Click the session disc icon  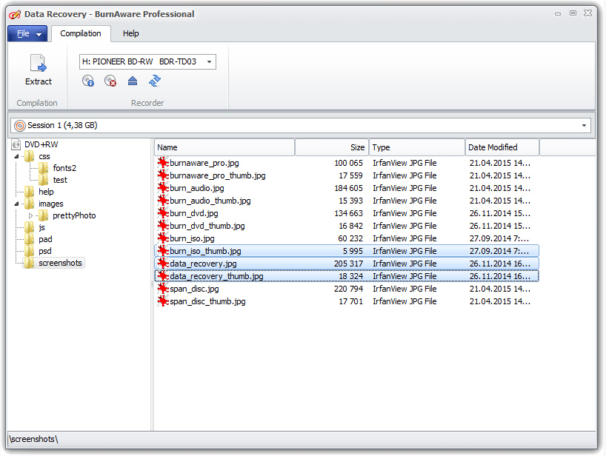20,126
